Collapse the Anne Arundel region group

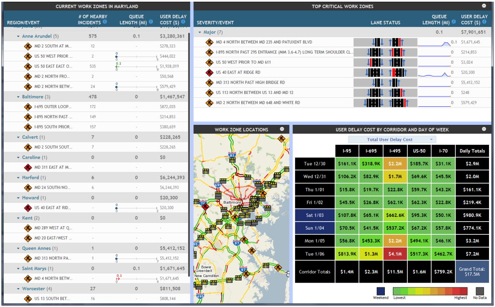pyautogui.click(x=18, y=37)
